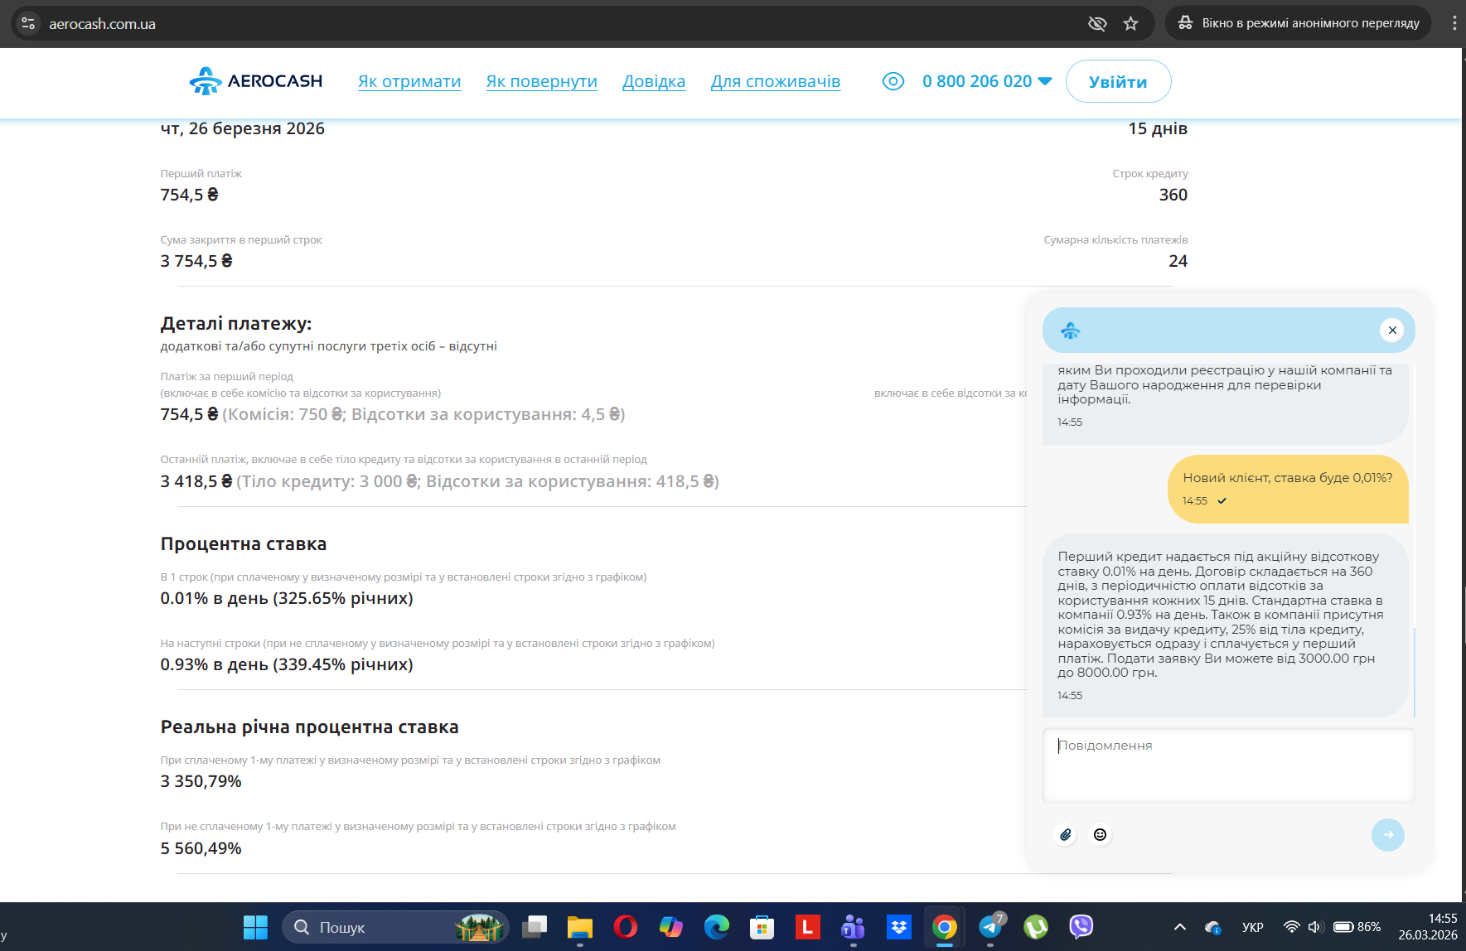This screenshot has height=951, width=1466.
Task: Launch Opera browser from the taskbar
Action: click(x=626, y=927)
